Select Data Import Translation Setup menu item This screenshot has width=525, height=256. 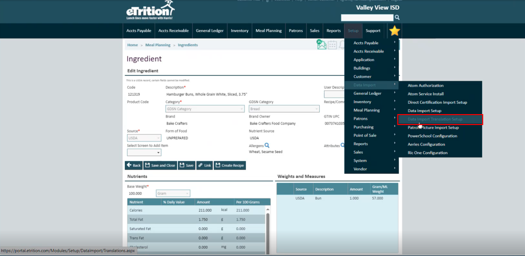tap(435, 119)
